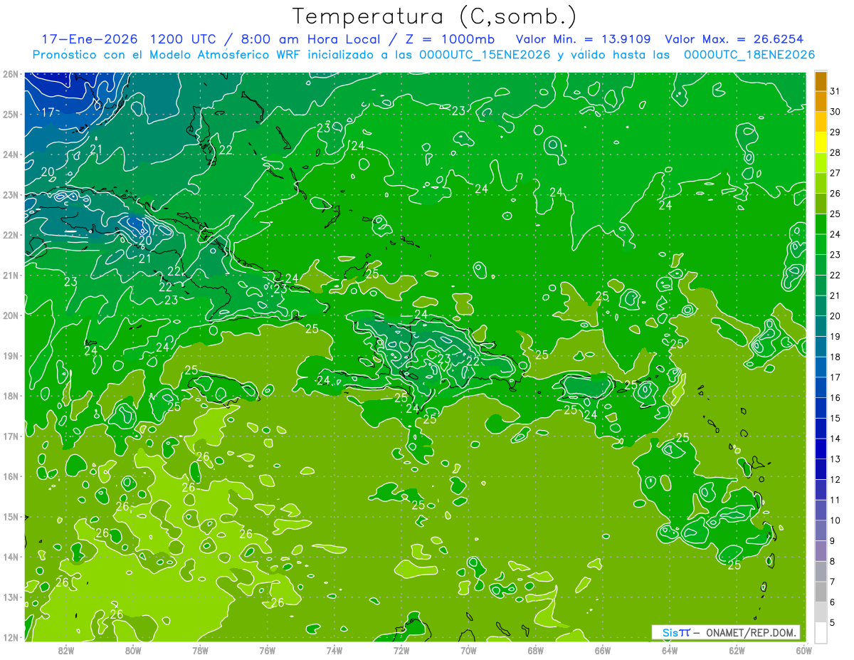Screen dimensions: 854x660
Task: Click the colorbar label "28"
Action: coord(835,153)
